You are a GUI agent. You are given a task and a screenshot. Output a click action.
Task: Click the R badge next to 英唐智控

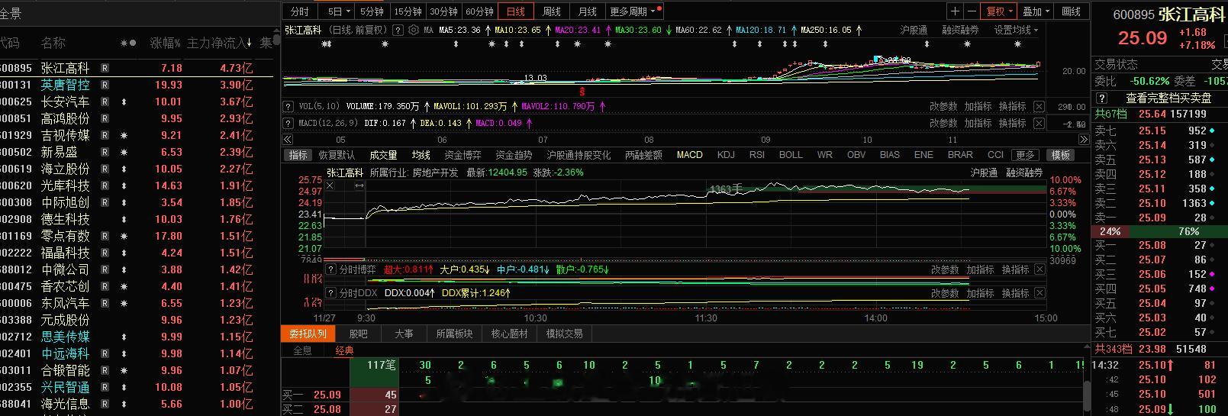[105, 85]
